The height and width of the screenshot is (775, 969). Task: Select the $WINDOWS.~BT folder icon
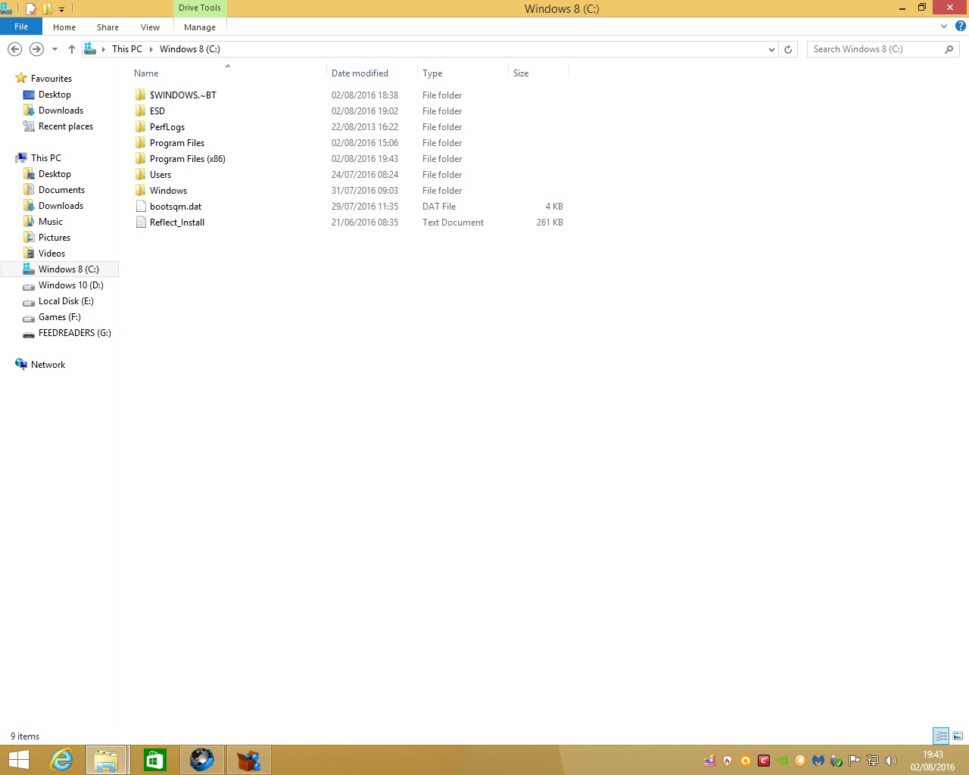click(140, 95)
